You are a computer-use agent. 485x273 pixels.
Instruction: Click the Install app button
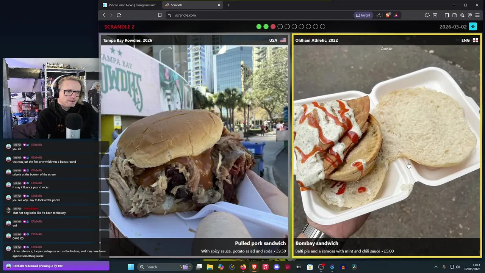(363, 15)
